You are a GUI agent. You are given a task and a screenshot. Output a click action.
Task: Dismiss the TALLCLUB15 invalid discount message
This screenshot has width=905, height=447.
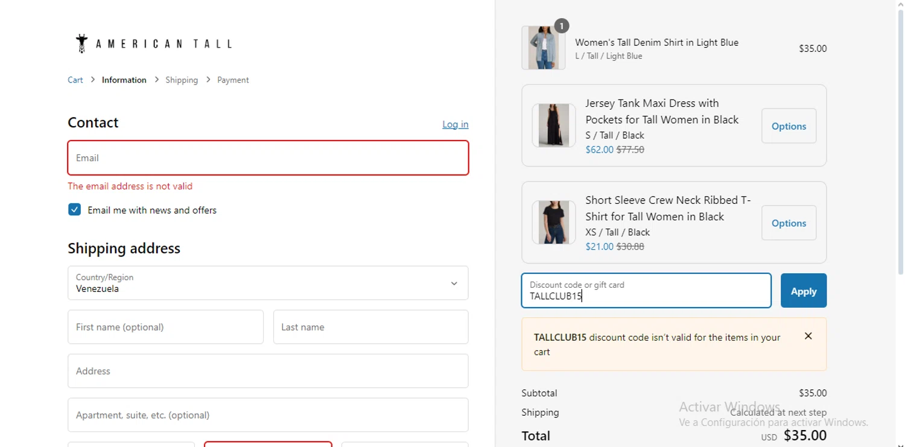coord(808,336)
